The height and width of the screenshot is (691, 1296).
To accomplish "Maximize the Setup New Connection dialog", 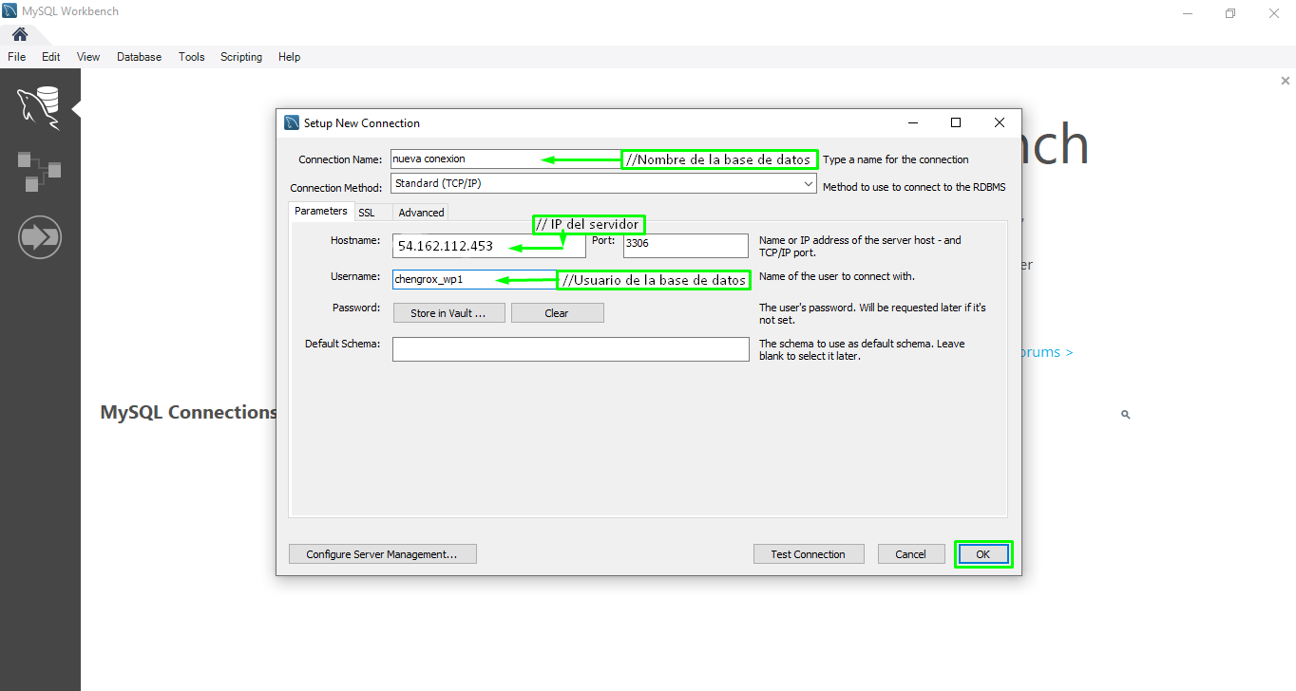I will [x=956, y=122].
